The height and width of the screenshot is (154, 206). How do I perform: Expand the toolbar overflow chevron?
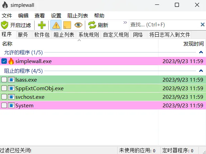(125, 23)
